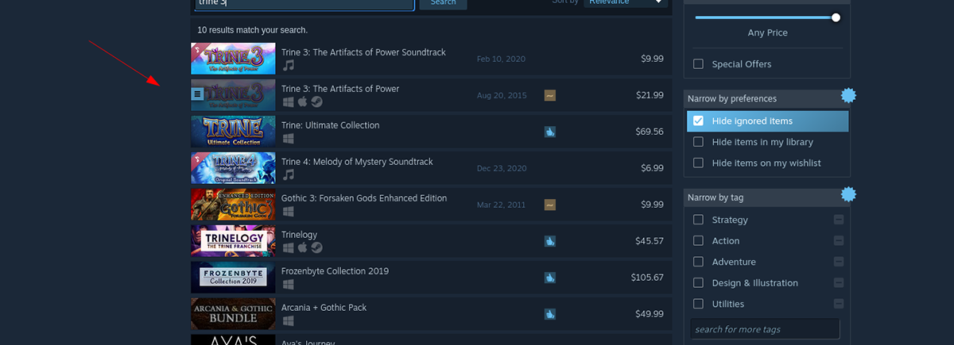Image resolution: width=954 pixels, height=345 pixels.
Task: Uncheck Hide ignored items
Action: tap(698, 121)
